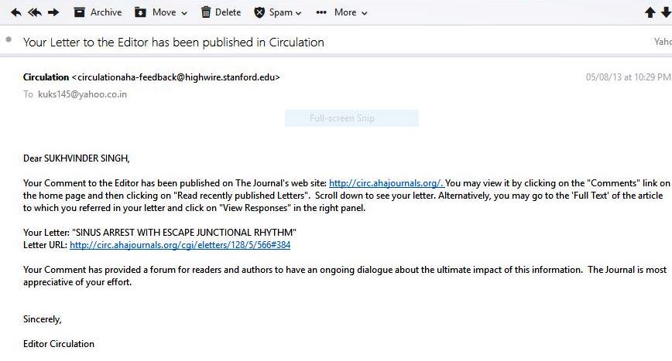Click the greeting 'Dear SUKHVINDER SINGH,'
Screen dimensions: 672x361
click(x=77, y=158)
